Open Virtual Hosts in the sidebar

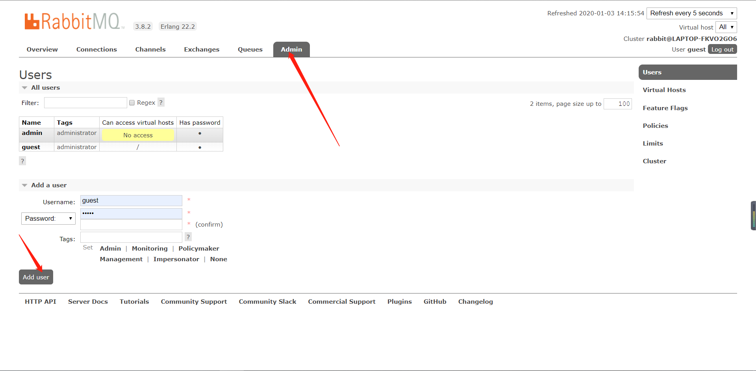[x=664, y=90]
